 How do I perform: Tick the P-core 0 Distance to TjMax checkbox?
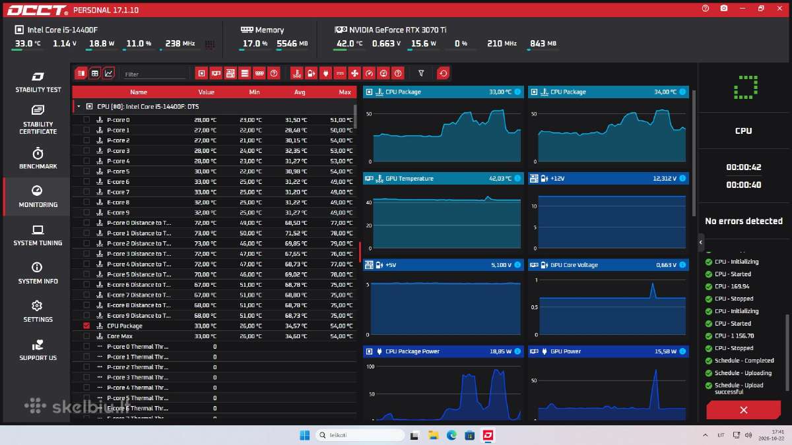[86, 223]
